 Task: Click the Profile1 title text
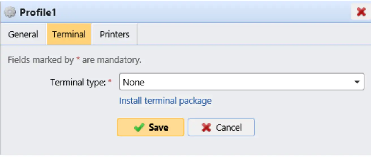[38, 12]
